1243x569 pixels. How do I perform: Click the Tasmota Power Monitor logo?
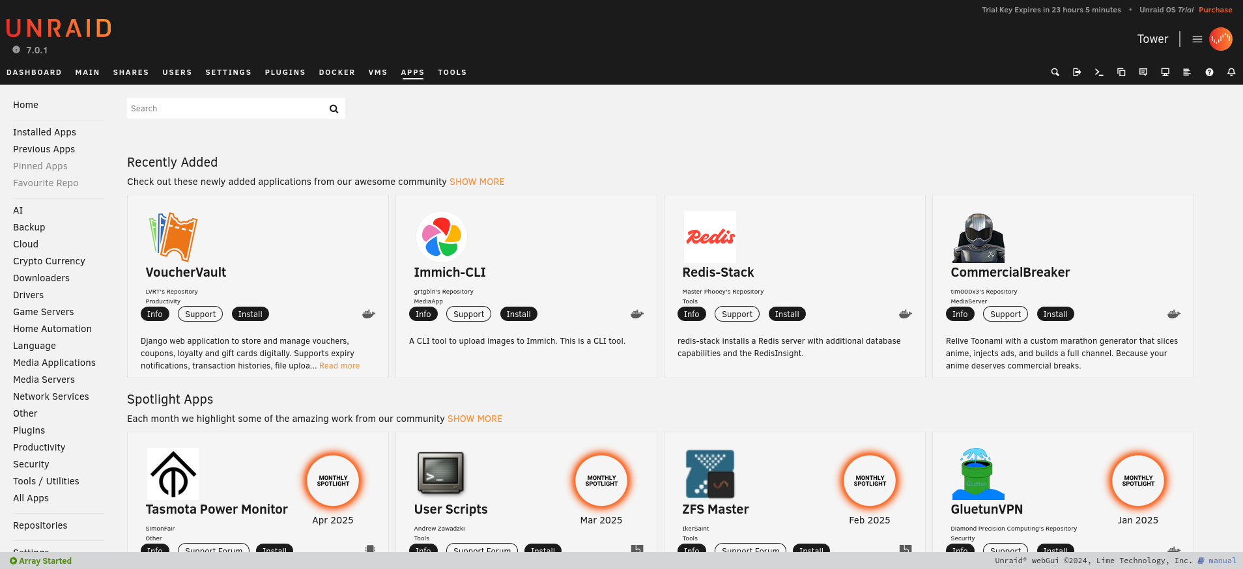[173, 474]
